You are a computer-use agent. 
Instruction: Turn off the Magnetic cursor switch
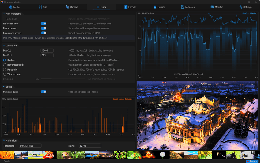click(x=43, y=92)
